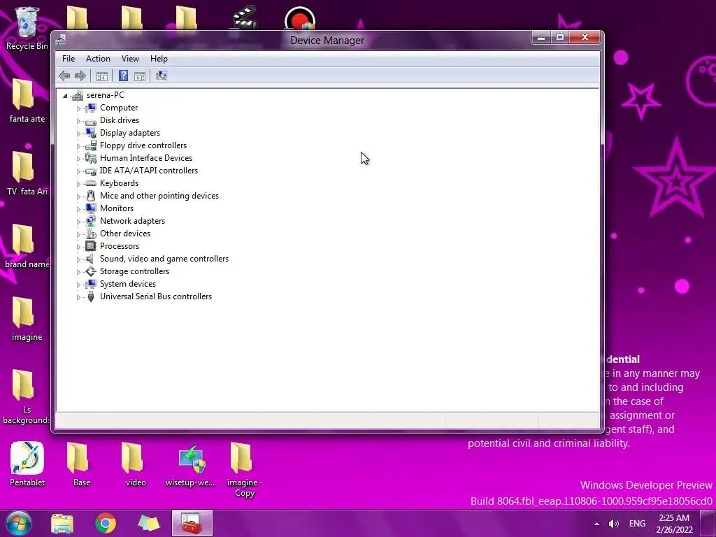Screen dimensions: 716x537
Task: Click the Monitors category icon
Action: click(91, 208)
